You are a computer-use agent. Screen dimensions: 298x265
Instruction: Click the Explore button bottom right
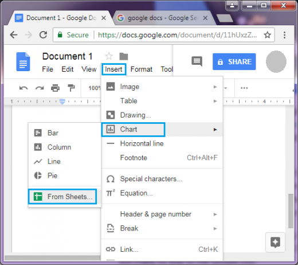tap(275, 242)
